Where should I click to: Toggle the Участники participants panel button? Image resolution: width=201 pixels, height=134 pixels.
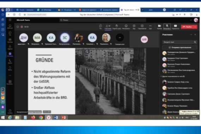click(x=108, y=27)
